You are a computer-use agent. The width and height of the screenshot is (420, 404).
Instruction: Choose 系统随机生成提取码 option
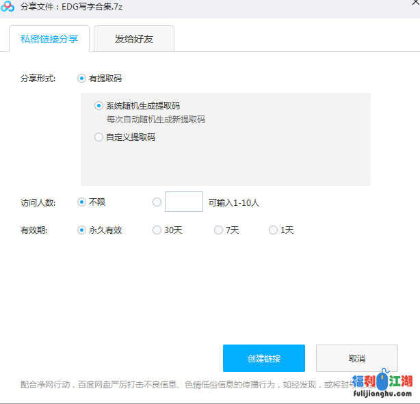[x=99, y=106]
